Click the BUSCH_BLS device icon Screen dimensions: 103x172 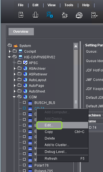pos(30,103)
